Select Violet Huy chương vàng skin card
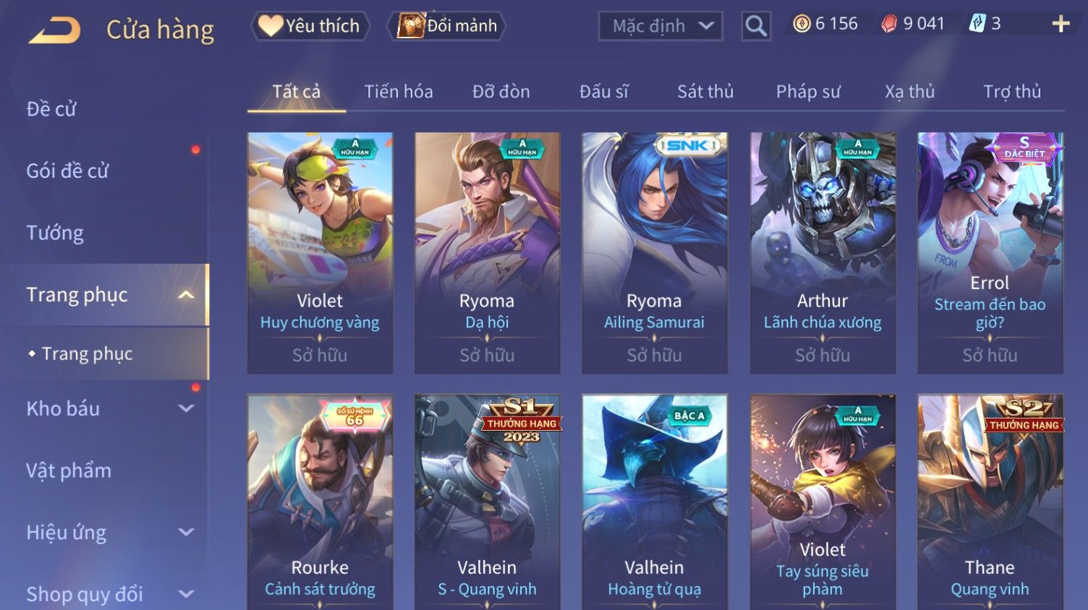The width and height of the screenshot is (1088, 610). pos(320,253)
